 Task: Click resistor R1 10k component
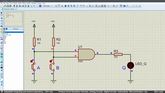coord(34,42)
